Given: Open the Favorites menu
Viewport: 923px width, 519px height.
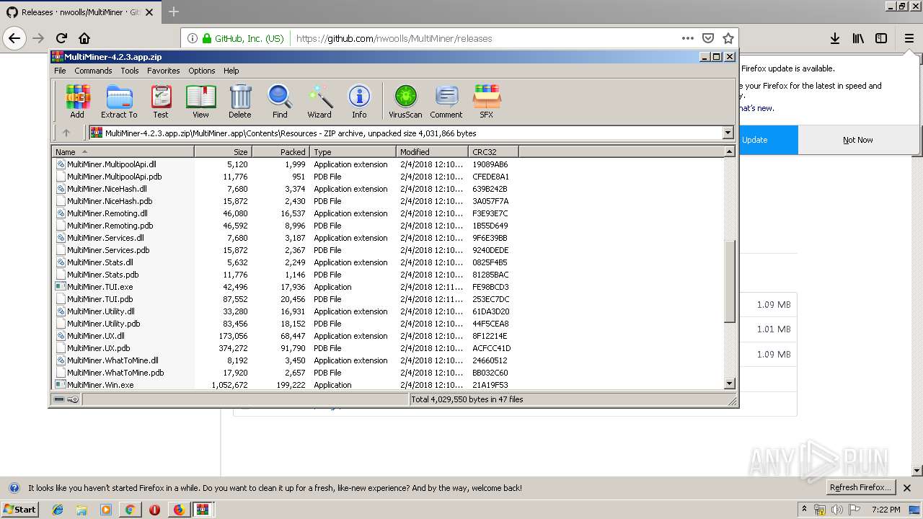Looking at the screenshot, I should (x=164, y=71).
